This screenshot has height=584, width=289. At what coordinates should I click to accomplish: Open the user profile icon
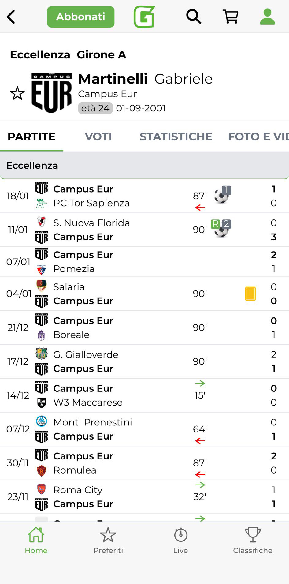click(267, 17)
